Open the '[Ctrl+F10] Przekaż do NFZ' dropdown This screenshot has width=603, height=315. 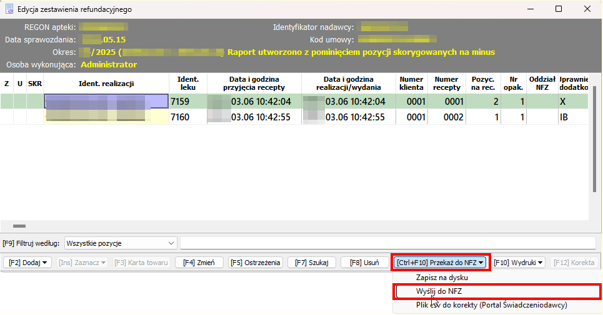pyautogui.click(x=441, y=263)
